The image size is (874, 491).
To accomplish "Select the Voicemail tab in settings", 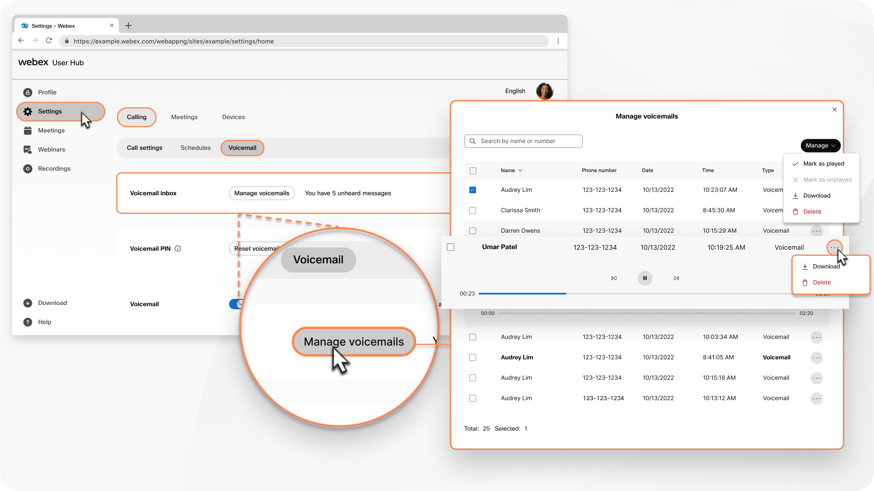I will coord(242,148).
